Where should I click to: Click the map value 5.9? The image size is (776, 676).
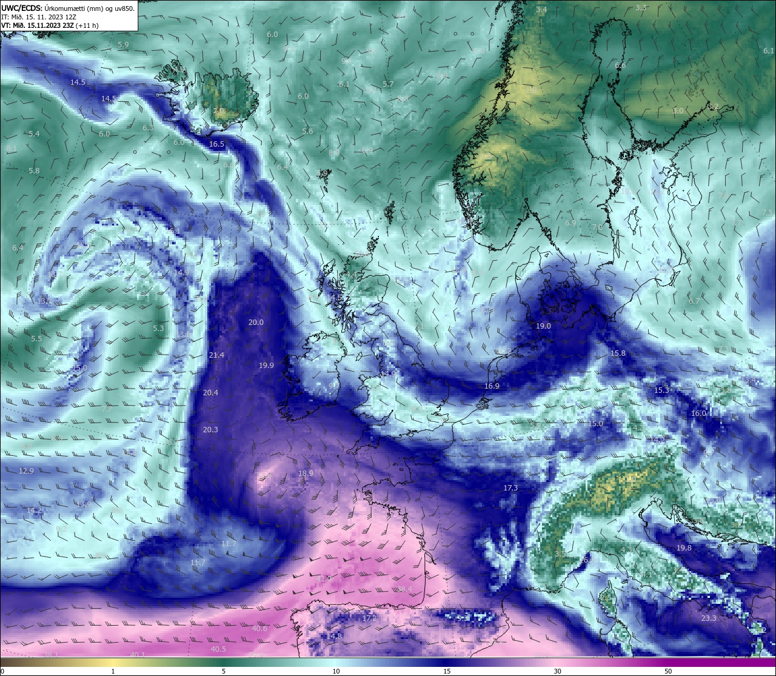click(123, 44)
